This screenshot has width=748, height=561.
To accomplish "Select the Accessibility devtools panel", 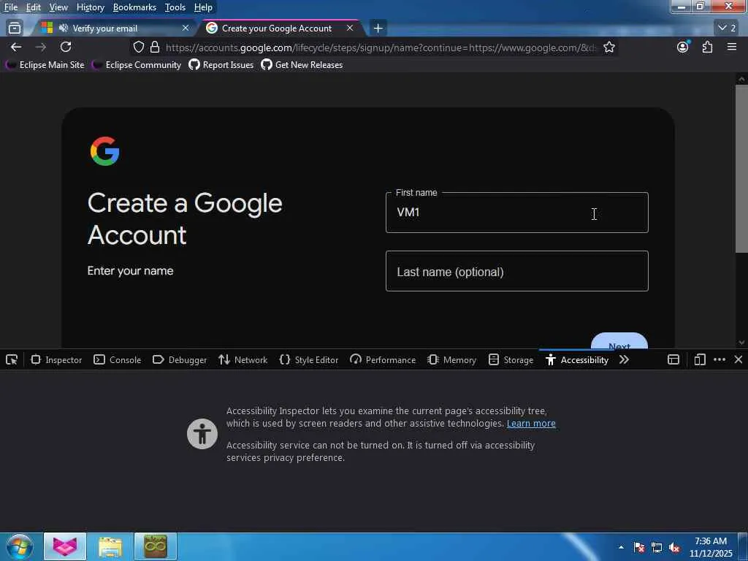I will tap(577, 359).
